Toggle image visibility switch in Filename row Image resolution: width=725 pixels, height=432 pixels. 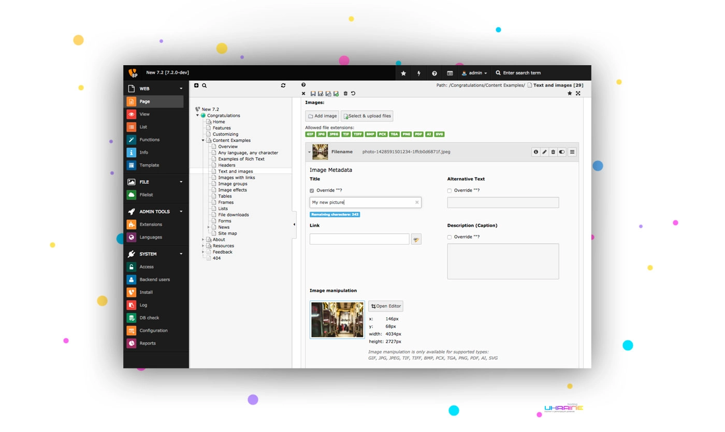562,152
